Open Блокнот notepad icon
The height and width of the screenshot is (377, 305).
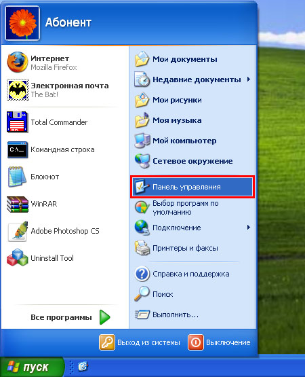(17, 177)
